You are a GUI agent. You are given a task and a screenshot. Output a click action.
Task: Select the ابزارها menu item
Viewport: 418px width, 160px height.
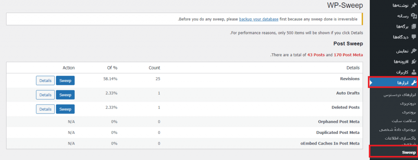click(x=394, y=83)
